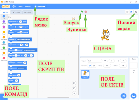Click the choose-a-sprite cat button
The height and width of the screenshot is (100, 139).
pyautogui.click(x=124, y=96)
